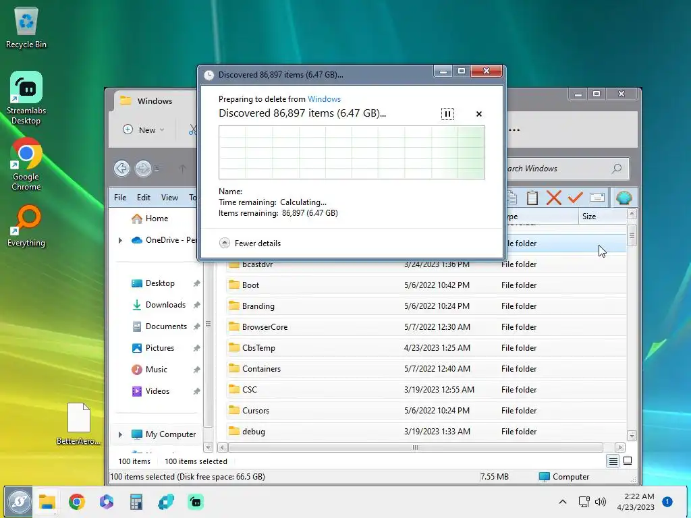Select the debug folder
691x518 pixels.
click(426, 432)
